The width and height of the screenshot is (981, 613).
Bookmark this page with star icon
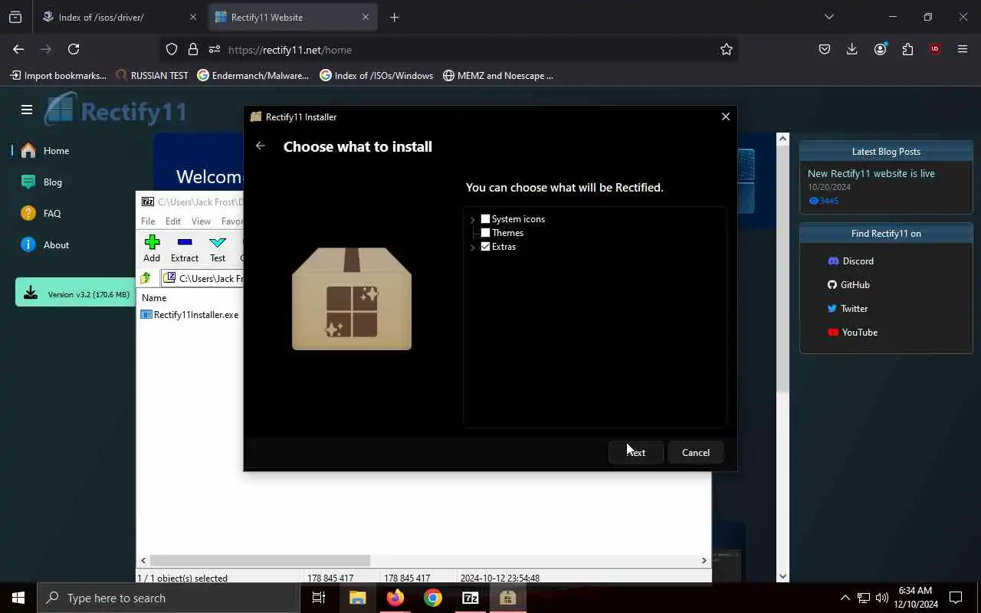(x=727, y=49)
